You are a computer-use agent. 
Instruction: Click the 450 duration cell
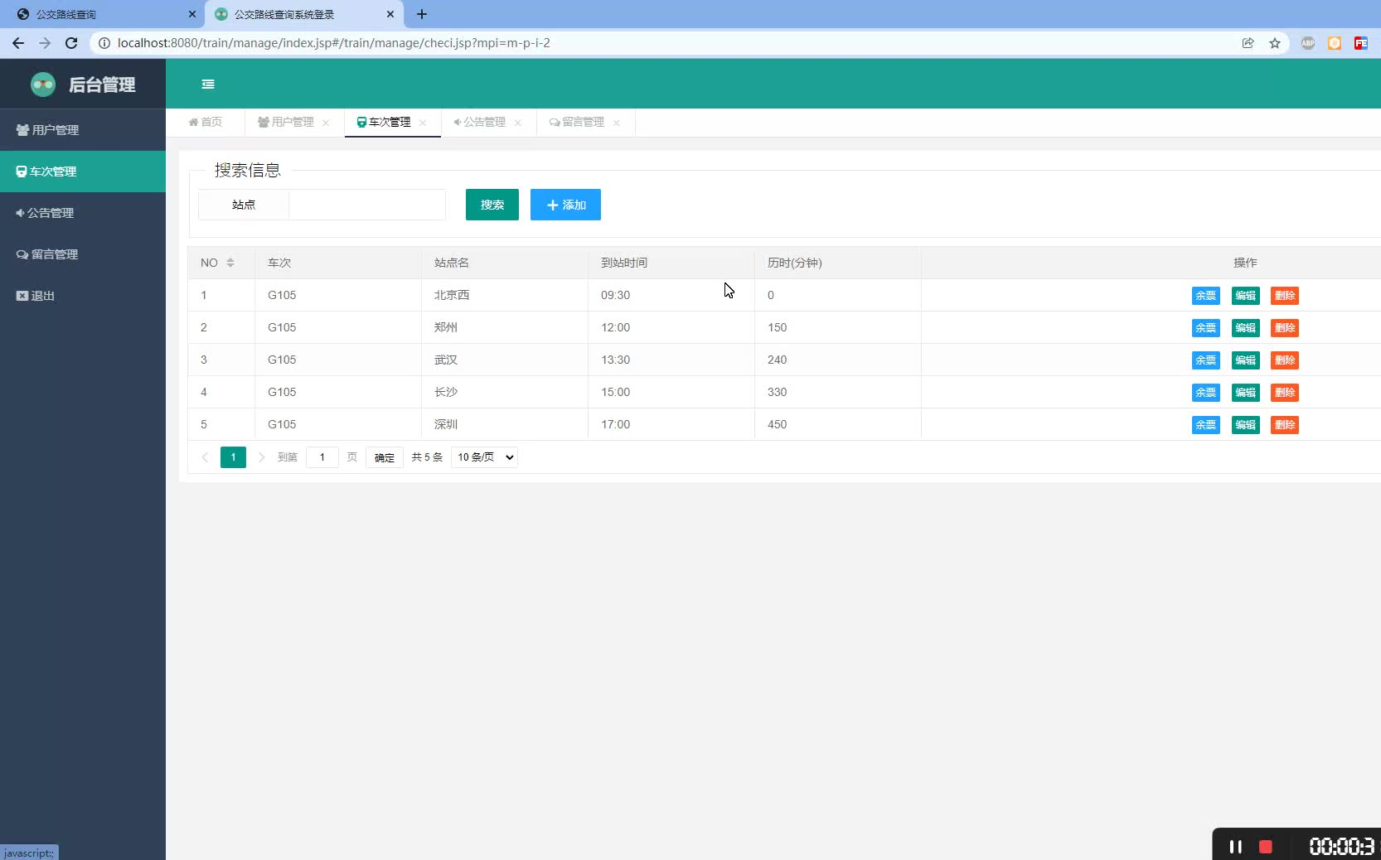pyautogui.click(x=838, y=424)
